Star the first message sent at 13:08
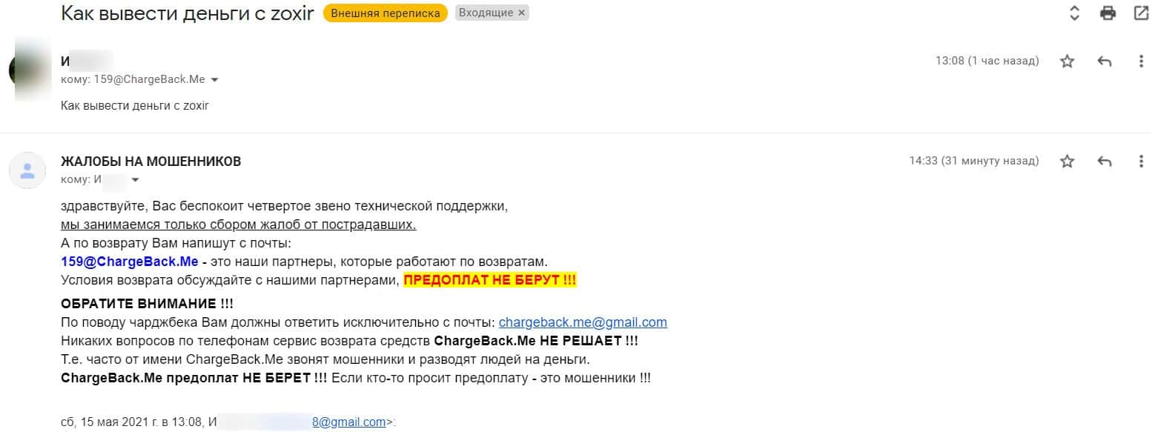Viewport: 1164px width, 432px height. coord(1067,62)
